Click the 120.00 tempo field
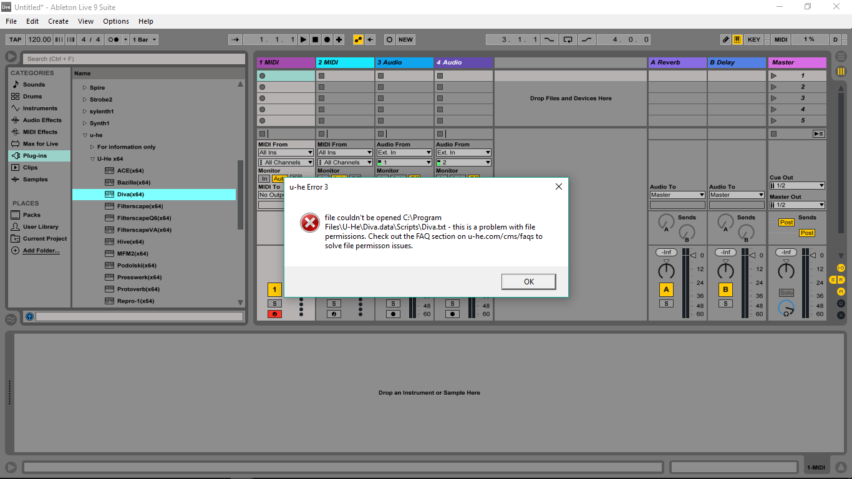The width and height of the screenshot is (852, 479). (x=39, y=39)
